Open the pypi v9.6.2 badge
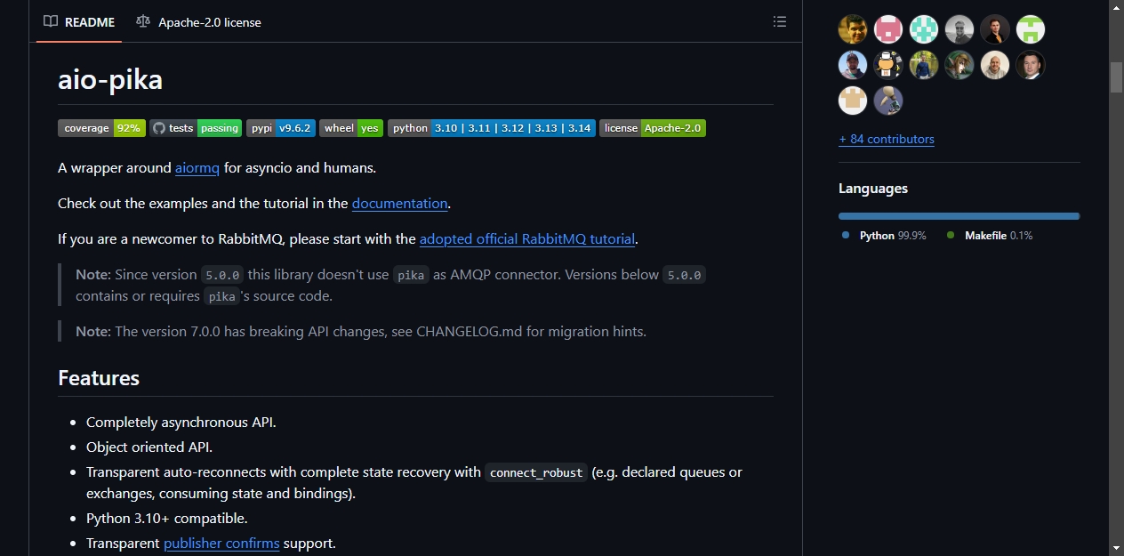The height and width of the screenshot is (556, 1124). pyautogui.click(x=281, y=128)
